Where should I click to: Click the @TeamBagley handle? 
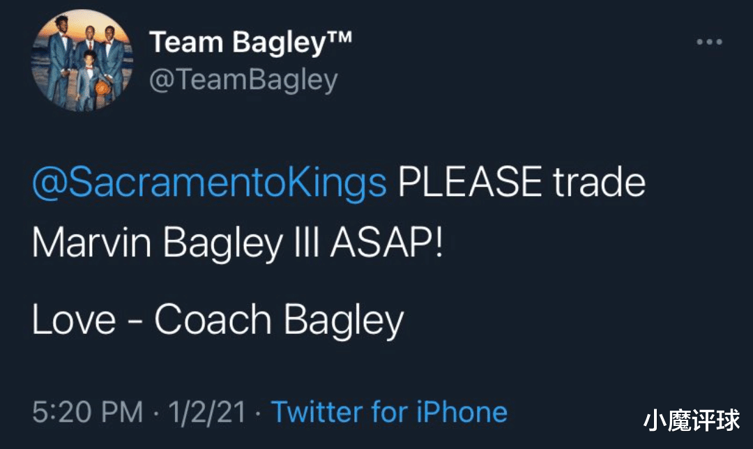pyautogui.click(x=243, y=81)
